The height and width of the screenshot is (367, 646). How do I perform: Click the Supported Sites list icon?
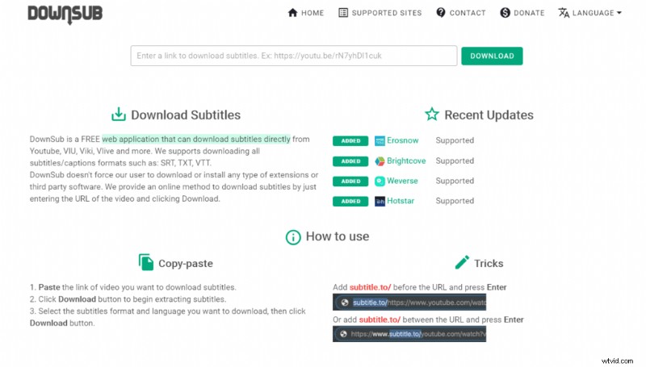click(342, 13)
